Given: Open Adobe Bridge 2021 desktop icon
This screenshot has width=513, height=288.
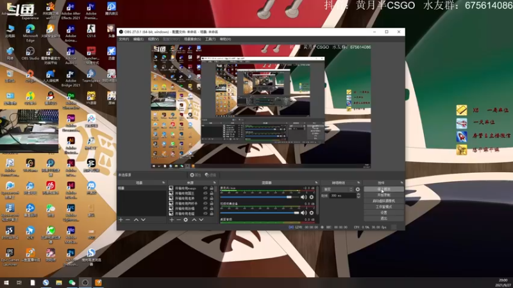Looking at the screenshot, I should (x=71, y=78).
